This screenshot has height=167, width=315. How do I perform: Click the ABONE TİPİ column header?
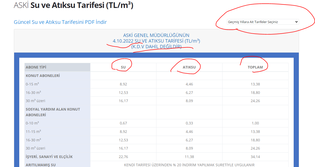36,67
